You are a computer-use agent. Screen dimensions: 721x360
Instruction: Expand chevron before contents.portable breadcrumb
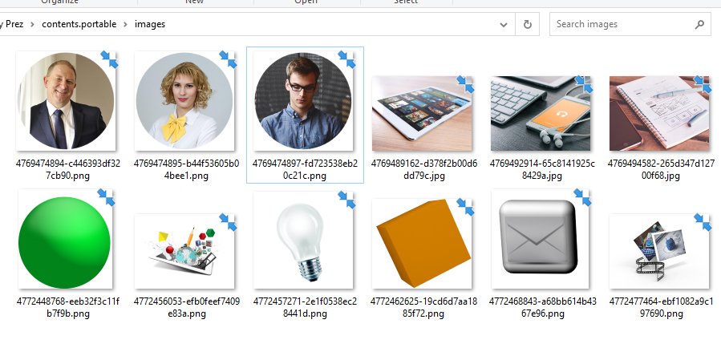tap(33, 24)
